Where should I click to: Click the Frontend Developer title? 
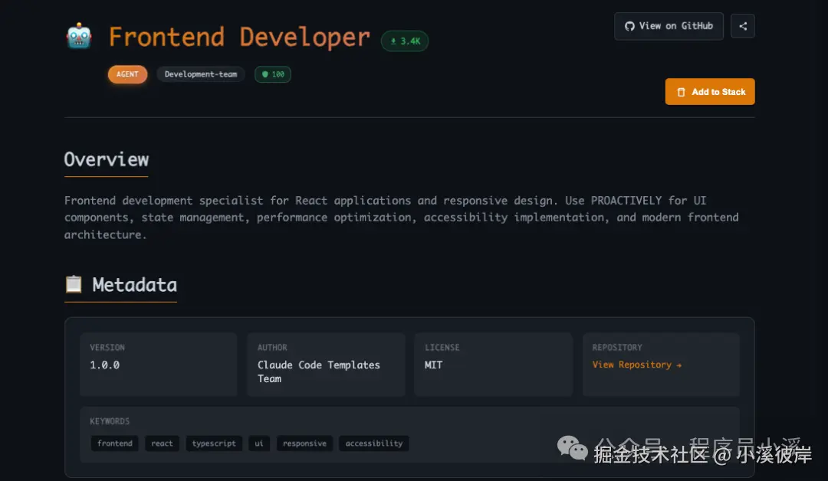click(x=239, y=37)
